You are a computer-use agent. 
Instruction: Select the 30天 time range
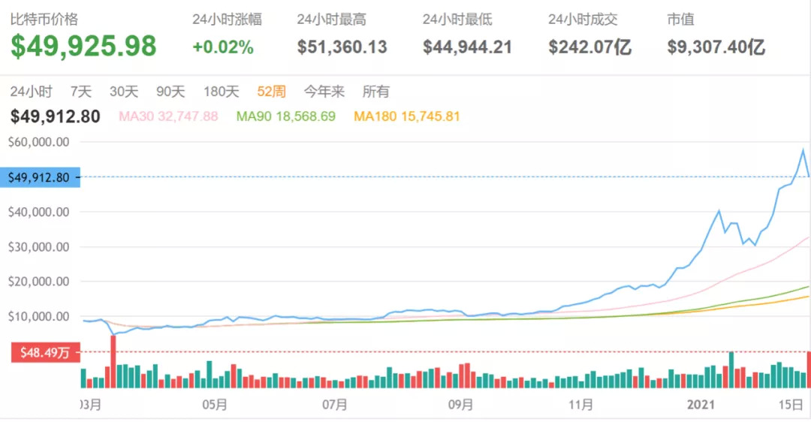tap(124, 92)
